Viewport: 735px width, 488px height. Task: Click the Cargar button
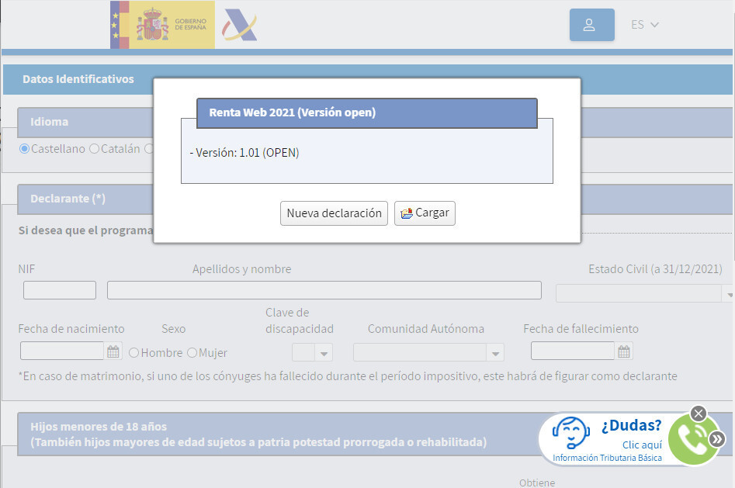pyautogui.click(x=425, y=213)
